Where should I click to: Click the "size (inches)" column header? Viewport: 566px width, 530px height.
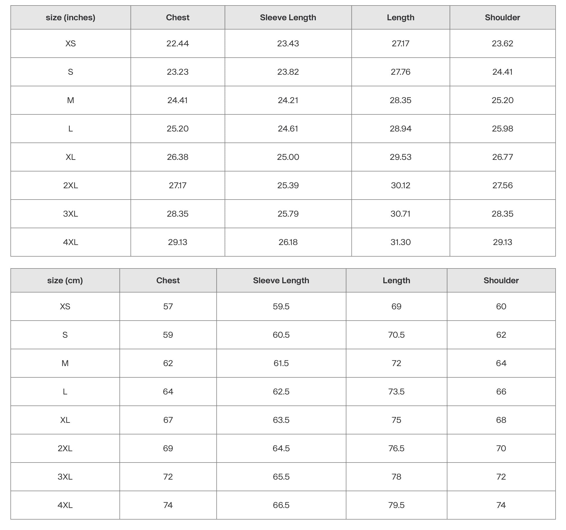(70, 18)
